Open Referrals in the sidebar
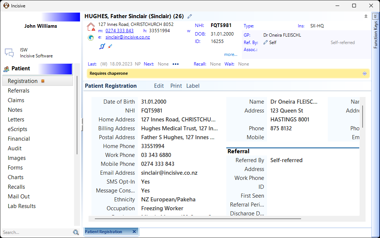This screenshot has height=238, width=380. [x=19, y=91]
